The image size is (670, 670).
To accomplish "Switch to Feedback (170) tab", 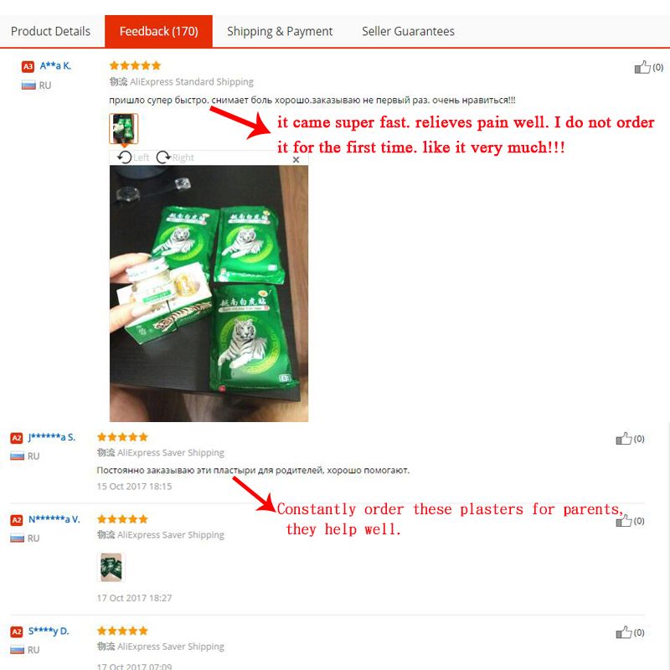I will 158,31.
